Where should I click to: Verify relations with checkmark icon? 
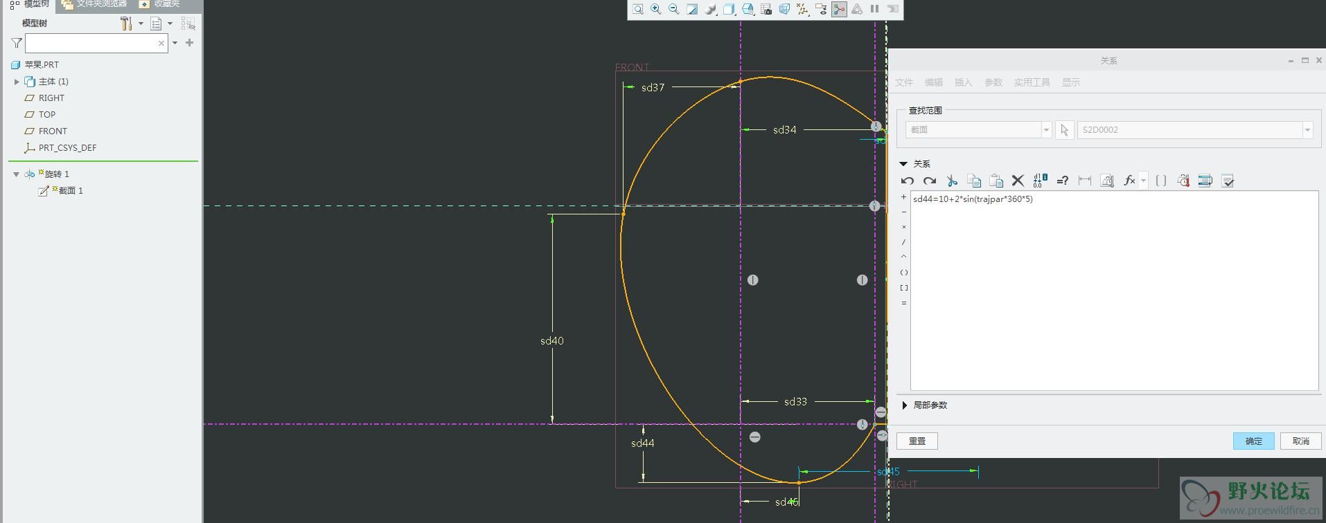tap(1228, 181)
